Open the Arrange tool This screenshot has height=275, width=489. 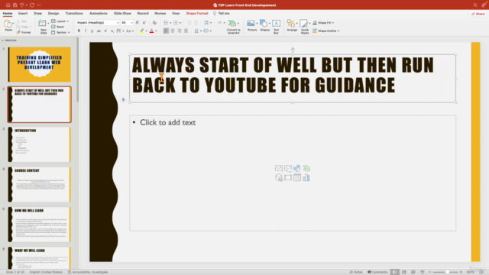(x=292, y=26)
